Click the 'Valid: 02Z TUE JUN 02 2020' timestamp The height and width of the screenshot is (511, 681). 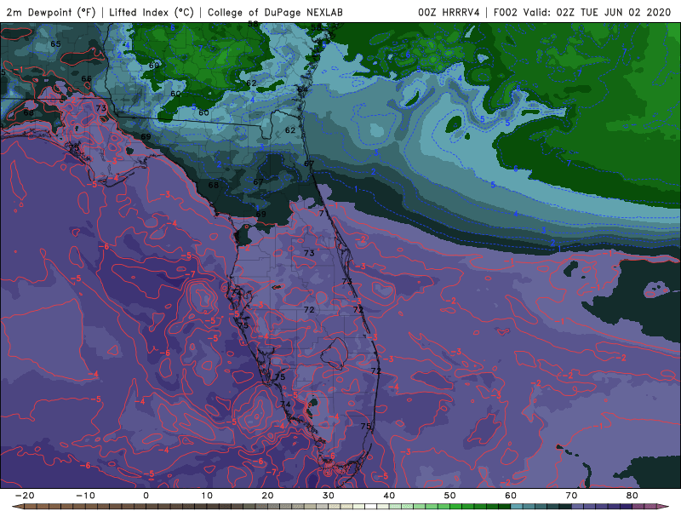coord(597,12)
